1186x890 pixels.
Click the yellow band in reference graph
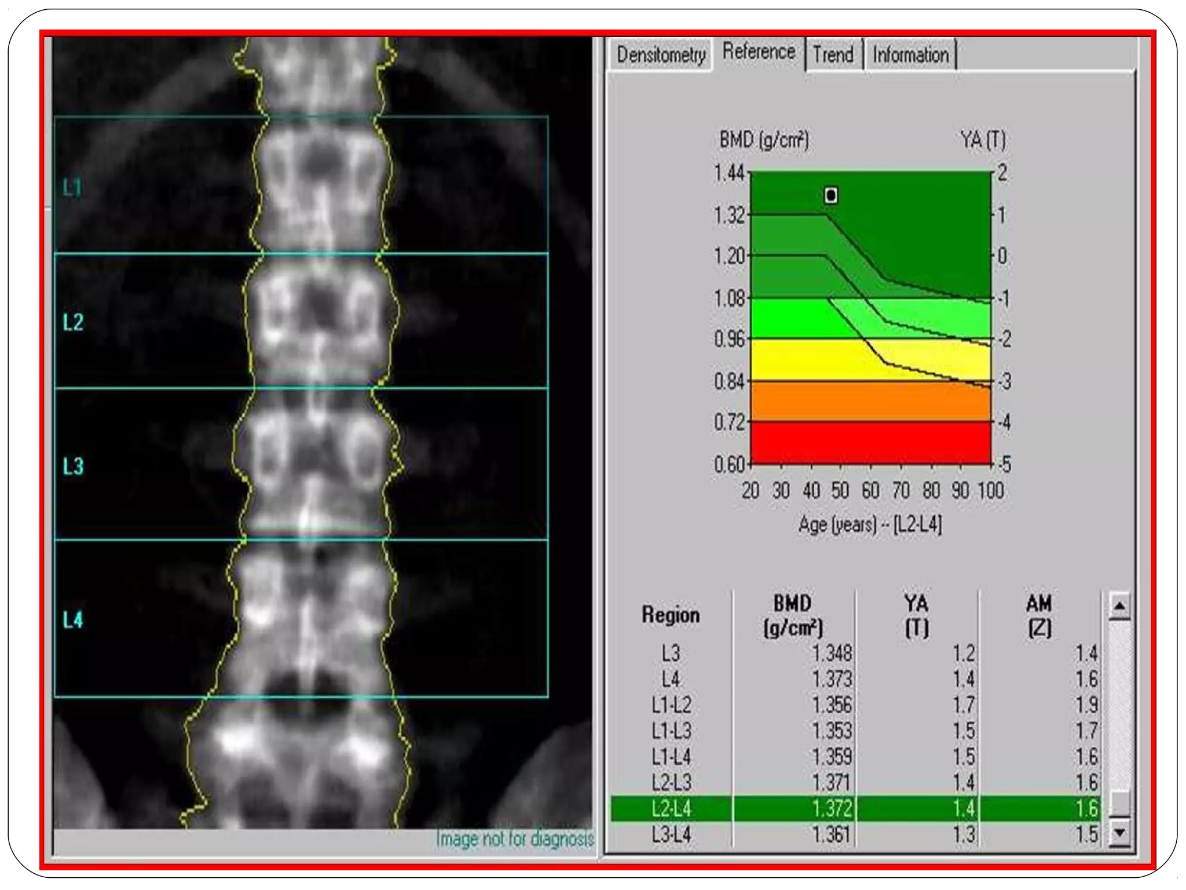(x=811, y=360)
